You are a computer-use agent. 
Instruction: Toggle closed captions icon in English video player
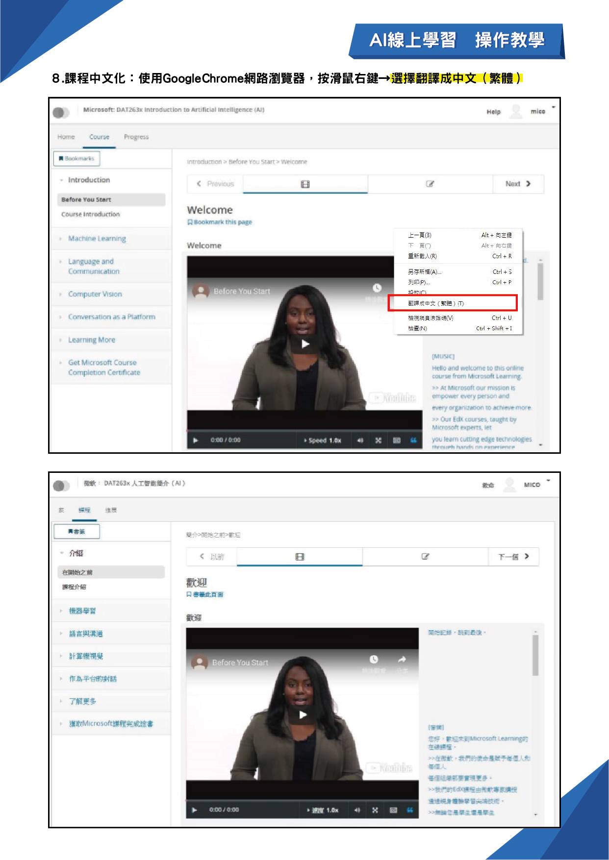(x=397, y=440)
